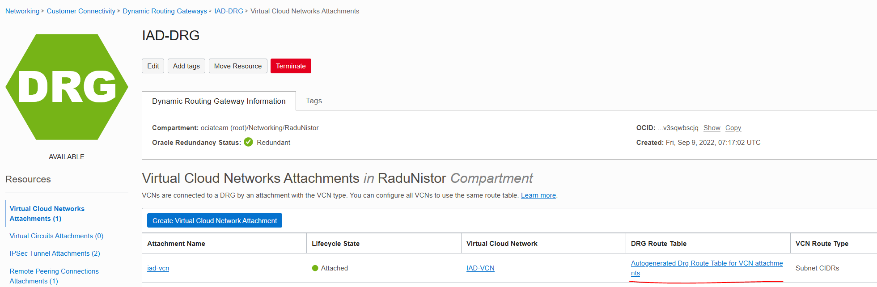Viewport: 877px width, 287px height.
Task: Select Dynamic Routing Gateway Information tab
Action: [219, 101]
